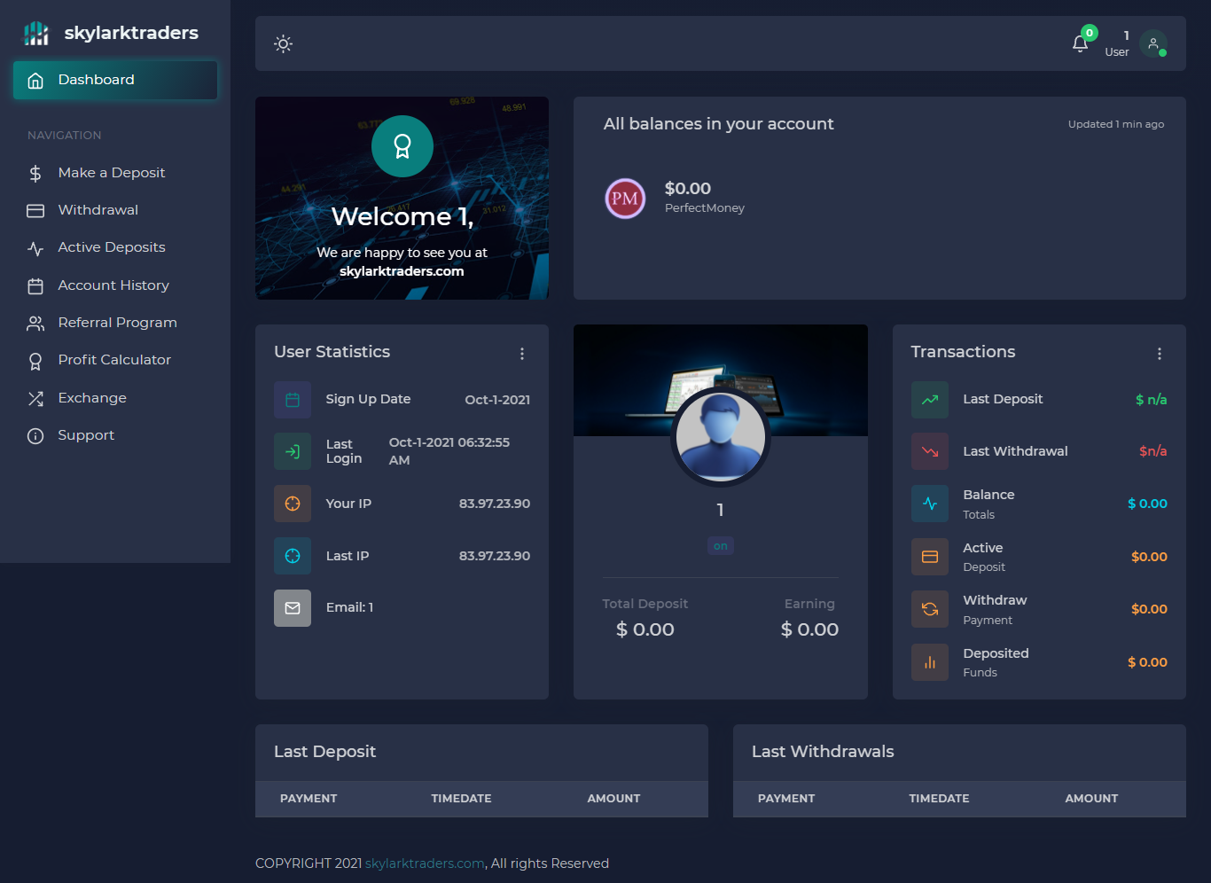Open the user avatar menu

click(1152, 43)
